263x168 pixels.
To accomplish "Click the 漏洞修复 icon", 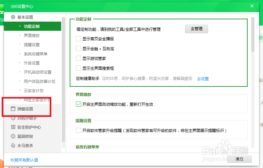I will coord(13,136).
